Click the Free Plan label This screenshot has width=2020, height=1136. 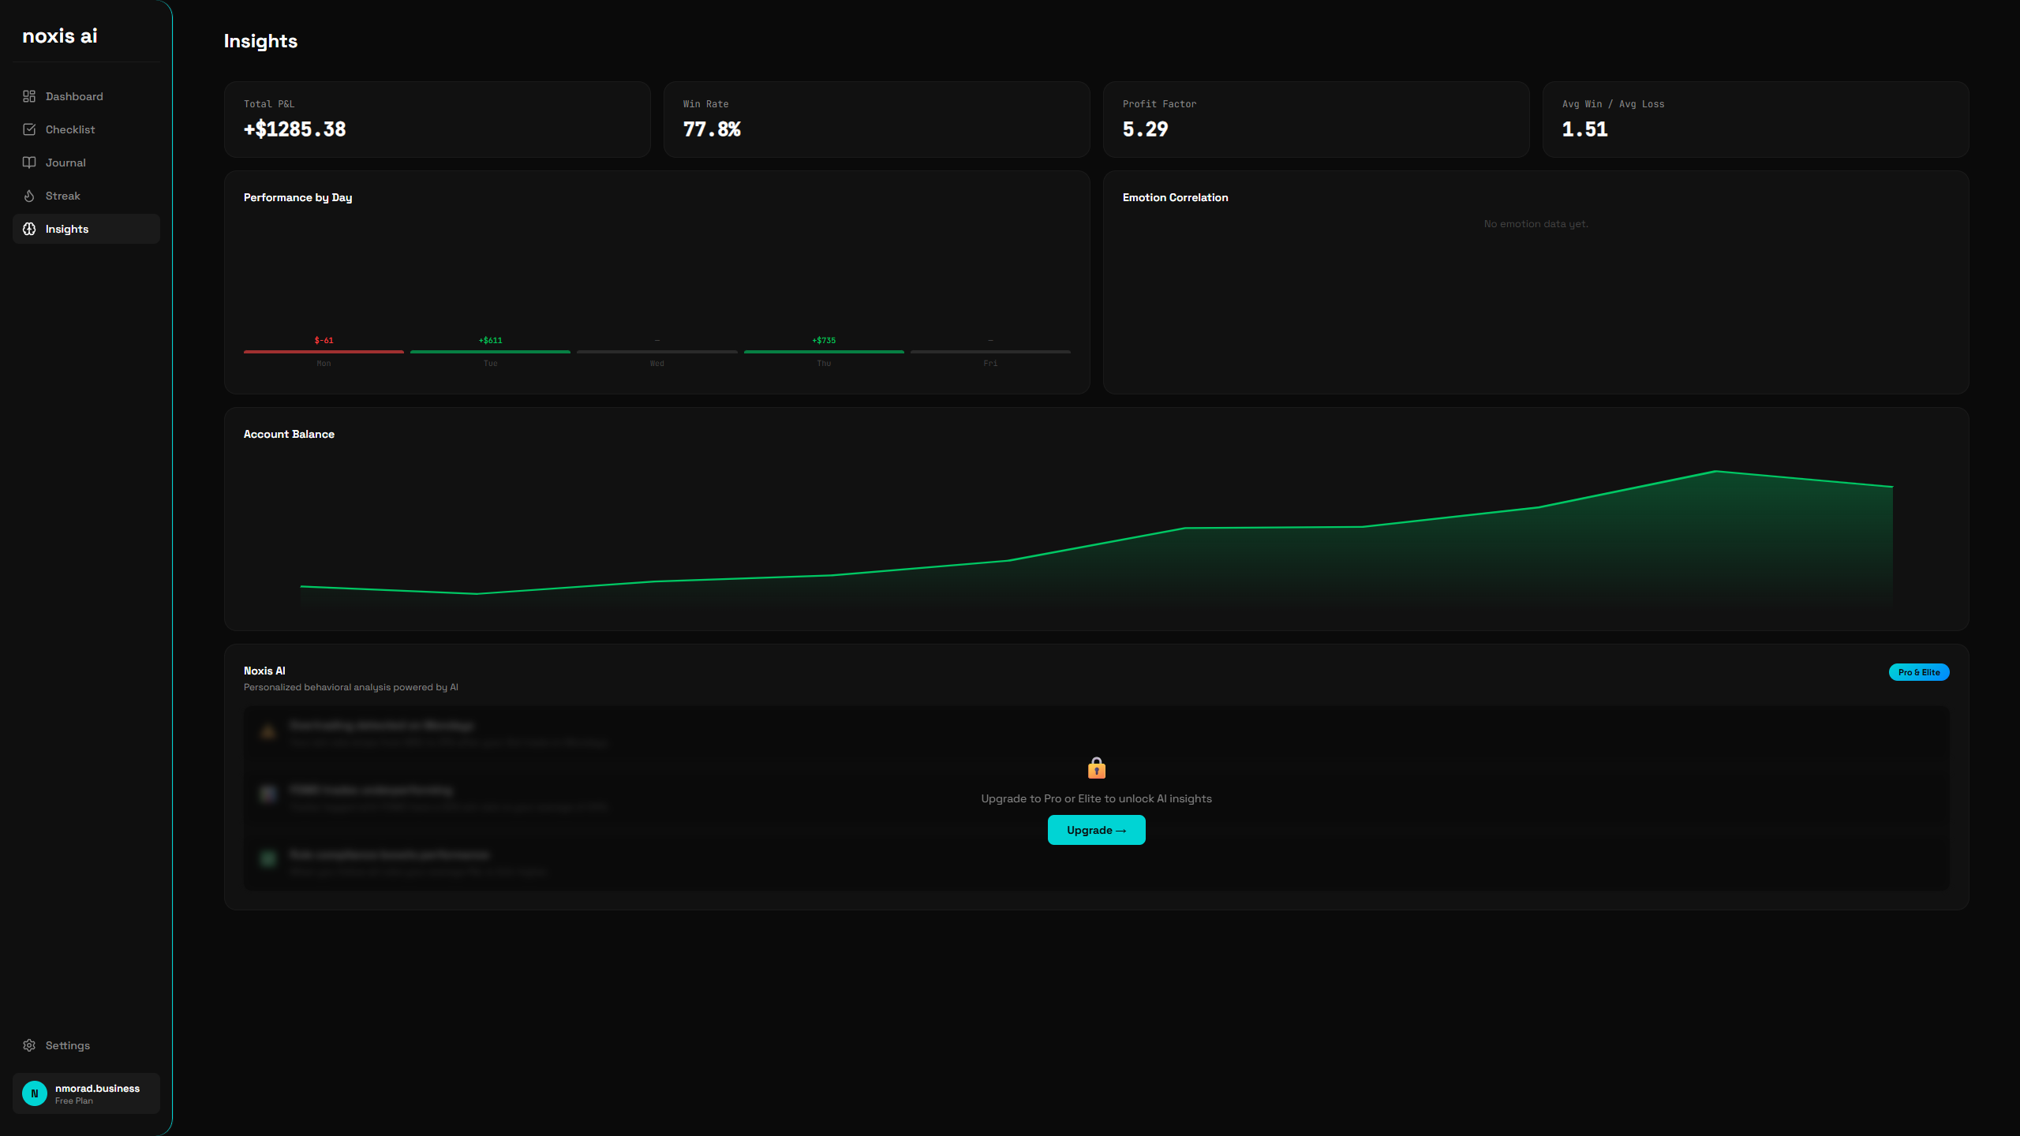pyautogui.click(x=74, y=1100)
